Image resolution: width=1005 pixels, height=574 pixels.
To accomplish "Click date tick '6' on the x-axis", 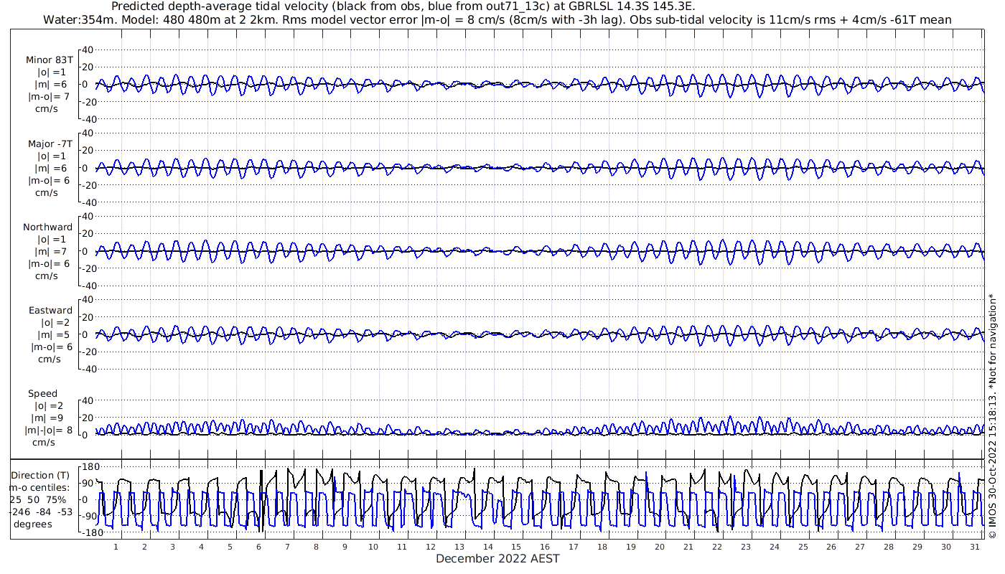I will click(x=258, y=547).
